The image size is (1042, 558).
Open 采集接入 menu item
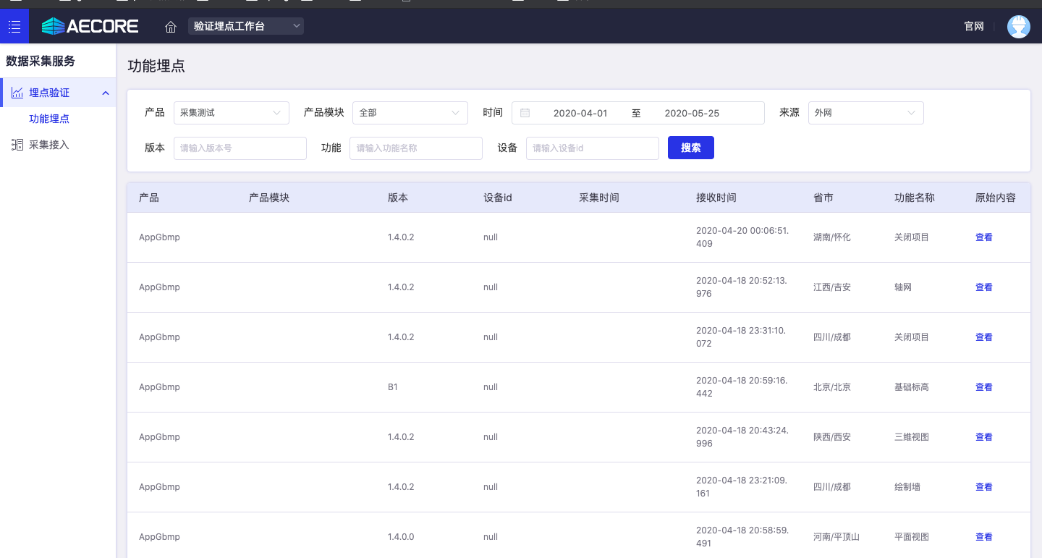pos(49,145)
